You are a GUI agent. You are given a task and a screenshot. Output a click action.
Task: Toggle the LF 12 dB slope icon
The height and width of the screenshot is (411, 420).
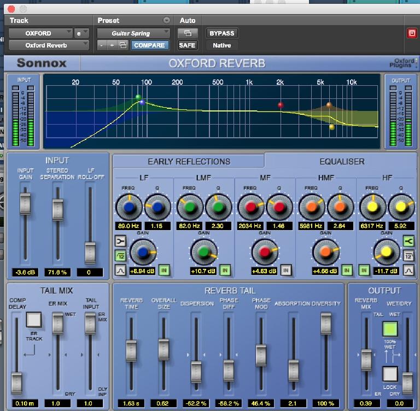coord(120,256)
